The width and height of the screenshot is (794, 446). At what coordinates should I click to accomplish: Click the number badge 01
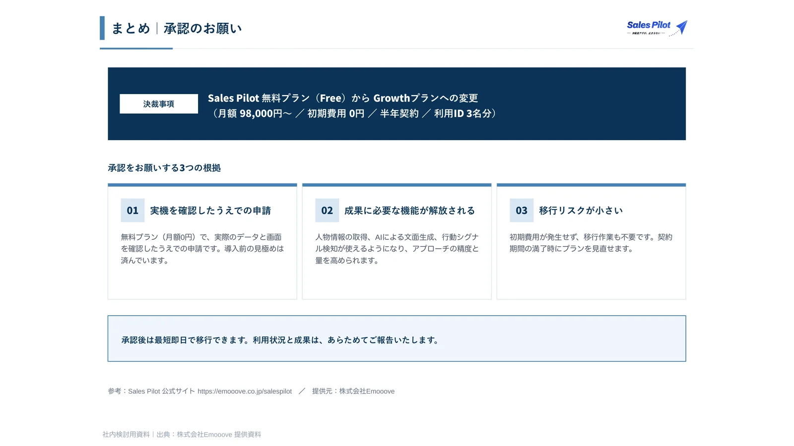point(132,211)
